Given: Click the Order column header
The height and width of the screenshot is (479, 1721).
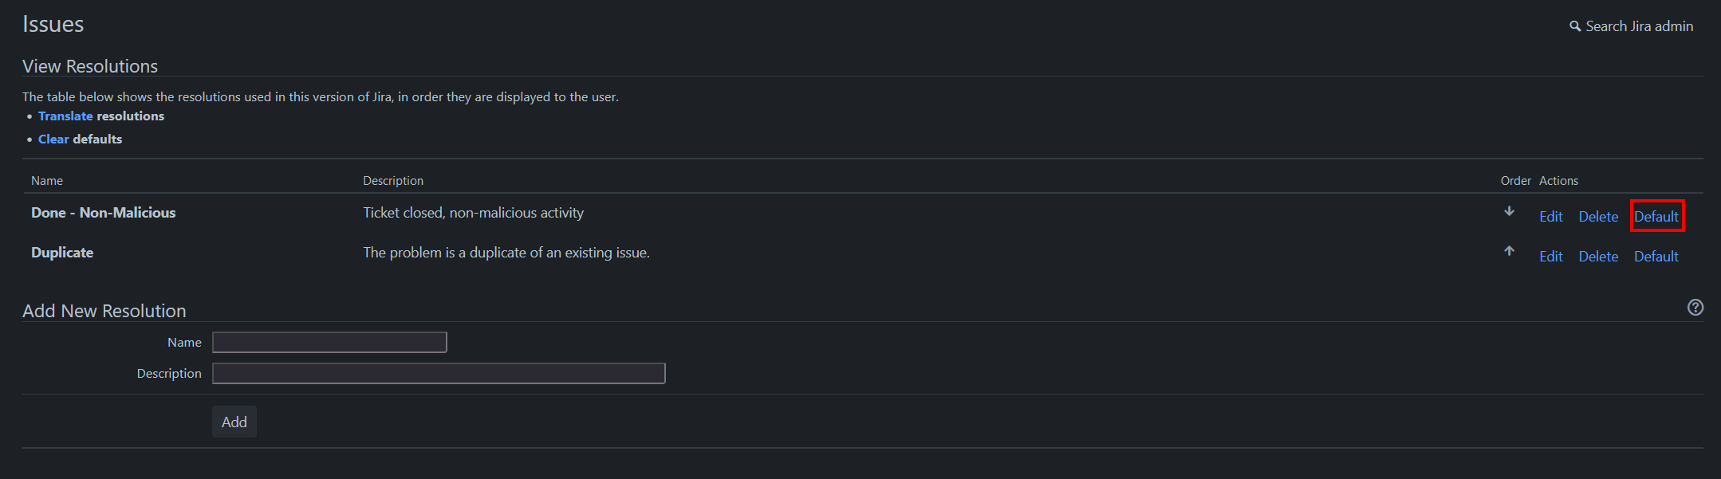Looking at the screenshot, I should (x=1515, y=181).
